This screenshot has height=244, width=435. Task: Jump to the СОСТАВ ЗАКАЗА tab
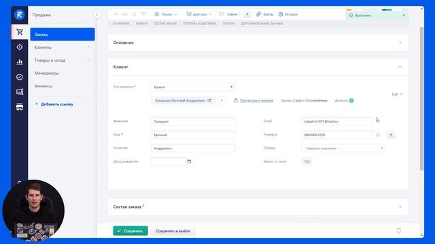[x=165, y=24]
